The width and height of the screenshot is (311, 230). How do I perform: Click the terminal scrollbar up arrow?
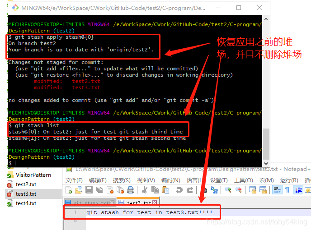click(x=266, y=19)
